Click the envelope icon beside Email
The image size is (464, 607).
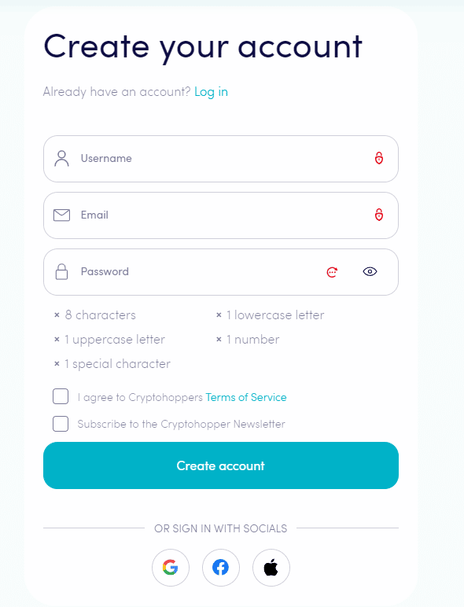(x=61, y=215)
